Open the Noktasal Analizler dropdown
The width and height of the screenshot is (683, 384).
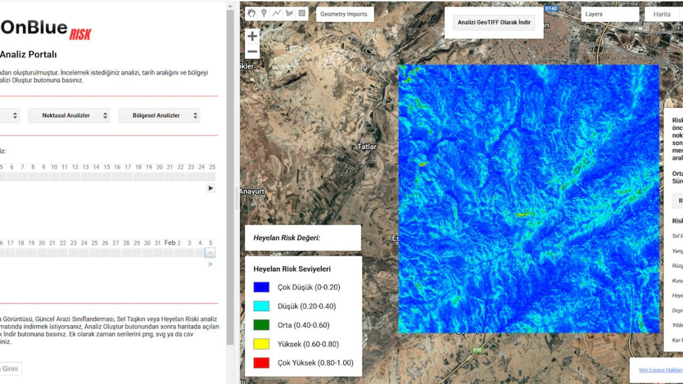click(x=69, y=115)
